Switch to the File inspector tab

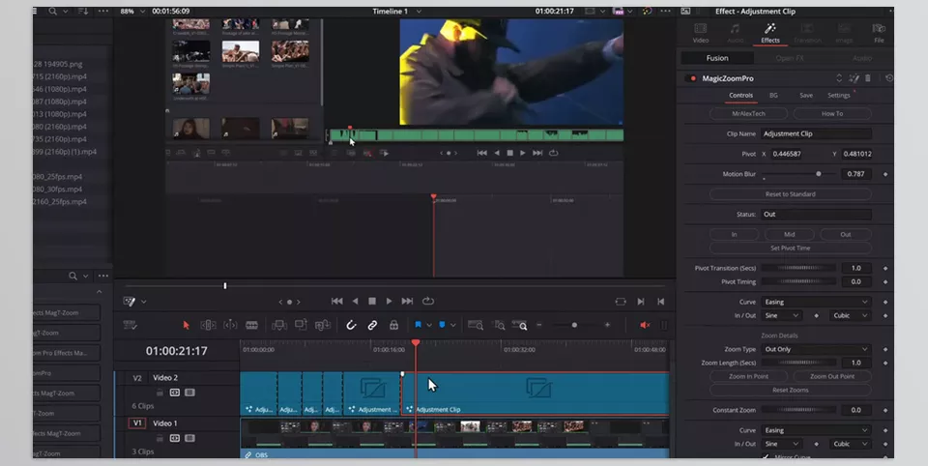(879, 33)
